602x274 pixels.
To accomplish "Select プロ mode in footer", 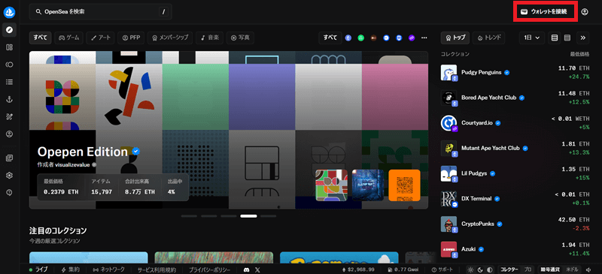I will (x=528, y=269).
